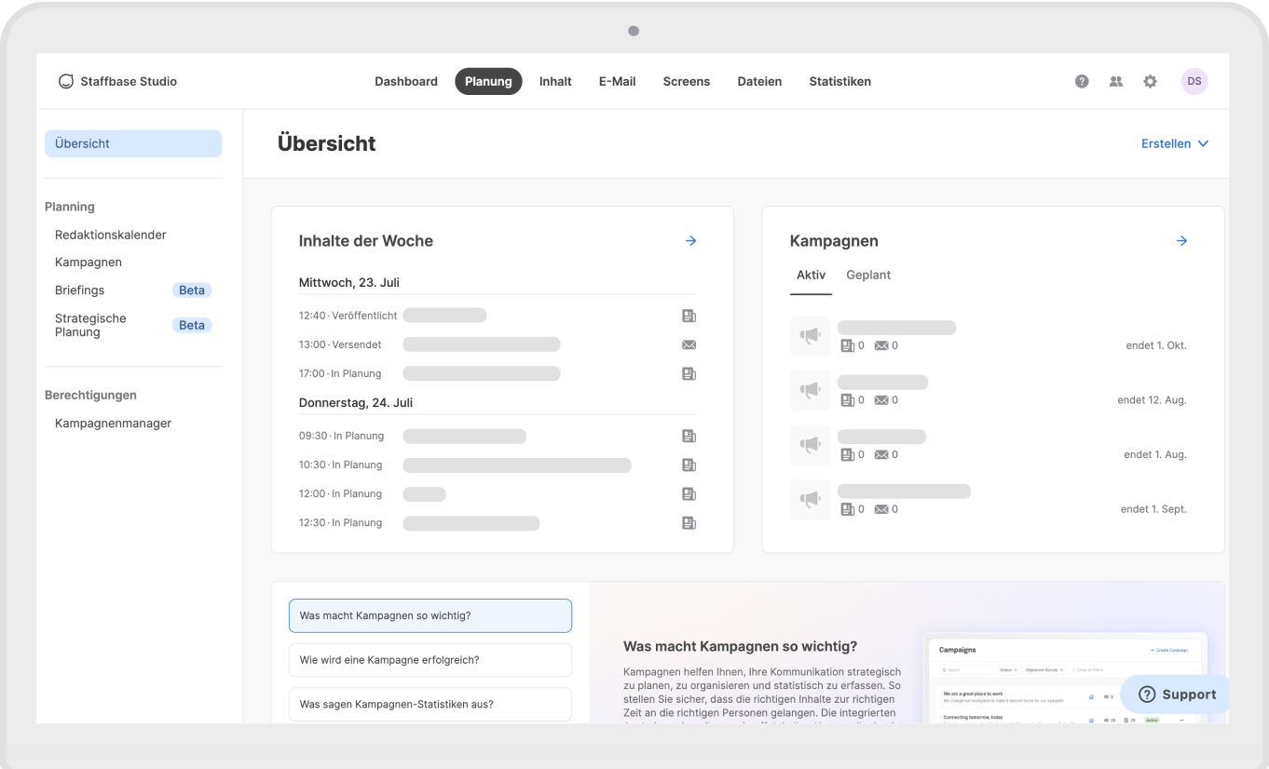Click megaphone icon of campaign ending 1. Aug.
The image size is (1269, 769).
(810, 445)
